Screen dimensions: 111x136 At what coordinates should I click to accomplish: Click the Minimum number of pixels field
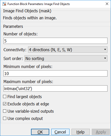[55, 74]
